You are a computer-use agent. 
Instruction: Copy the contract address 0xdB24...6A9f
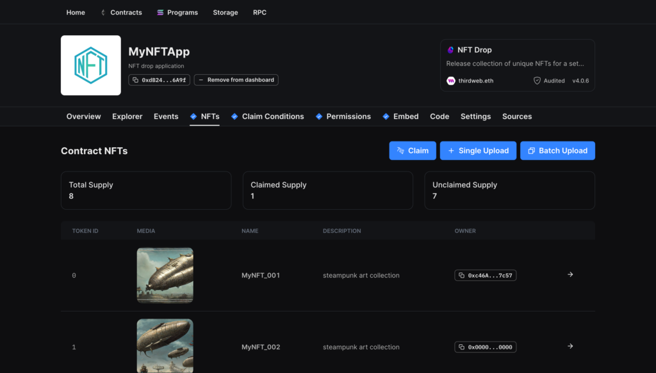point(160,80)
